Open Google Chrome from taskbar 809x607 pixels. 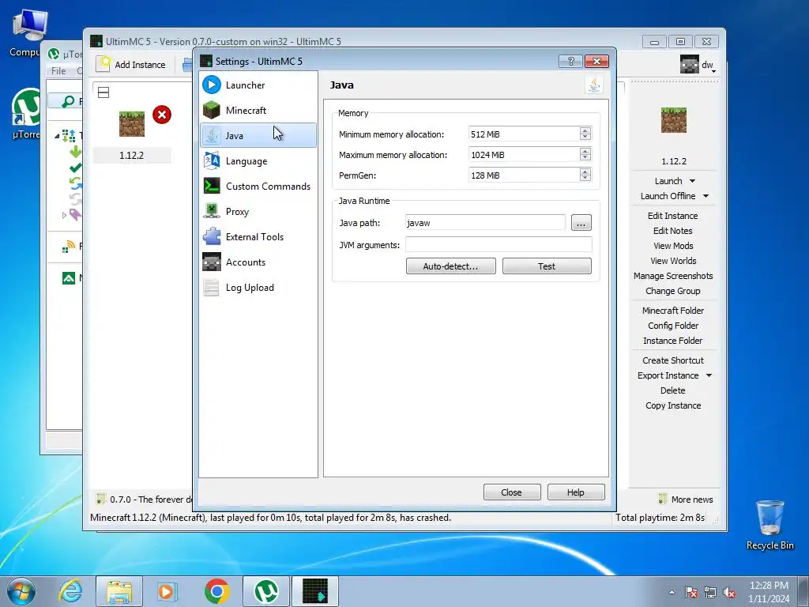click(x=217, y=591)
